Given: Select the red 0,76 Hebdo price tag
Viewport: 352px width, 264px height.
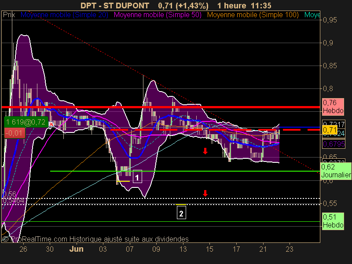Looking at the screenshot, I should tap(333, 106).
